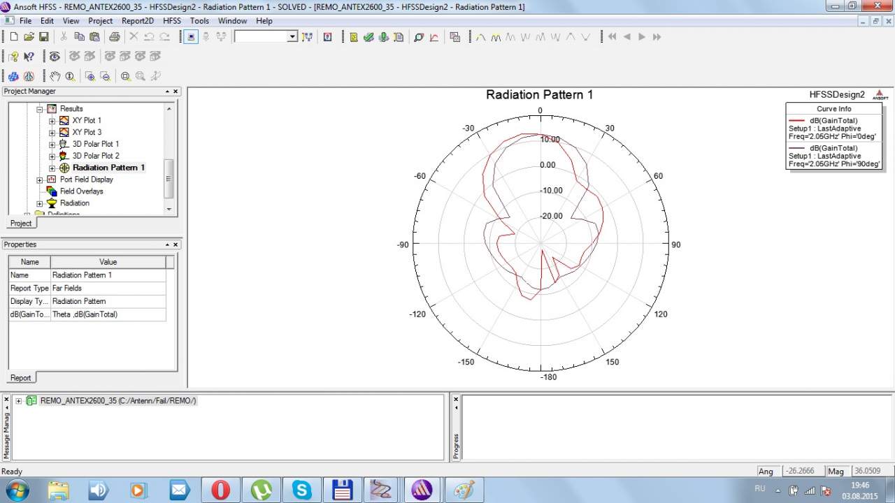Image resolution: width=895 pixels, height=503 pixels.
Task: Select 3D Polar Plot 2 in tree
Action: coord(96,156)
